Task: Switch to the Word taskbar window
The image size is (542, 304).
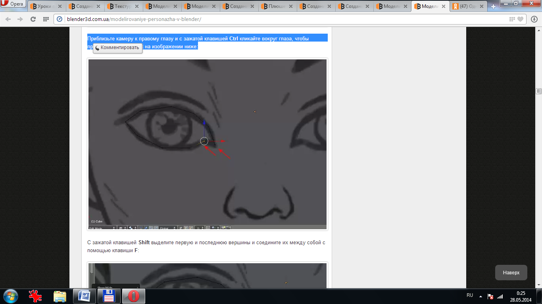Action: pos(85,296)
